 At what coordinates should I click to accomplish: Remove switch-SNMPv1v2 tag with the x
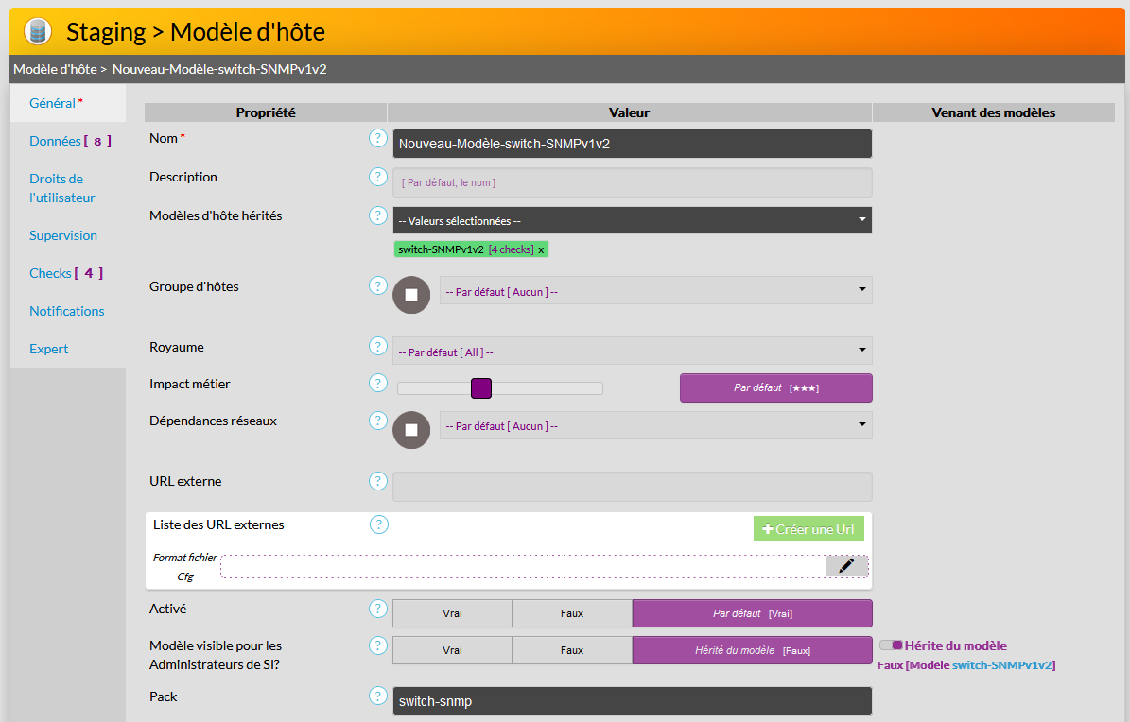tap(541, 249)
